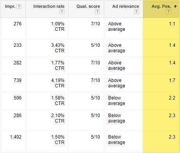
Task: Sort by the Ad relevance column header
Action: click(x=126, y=6)
